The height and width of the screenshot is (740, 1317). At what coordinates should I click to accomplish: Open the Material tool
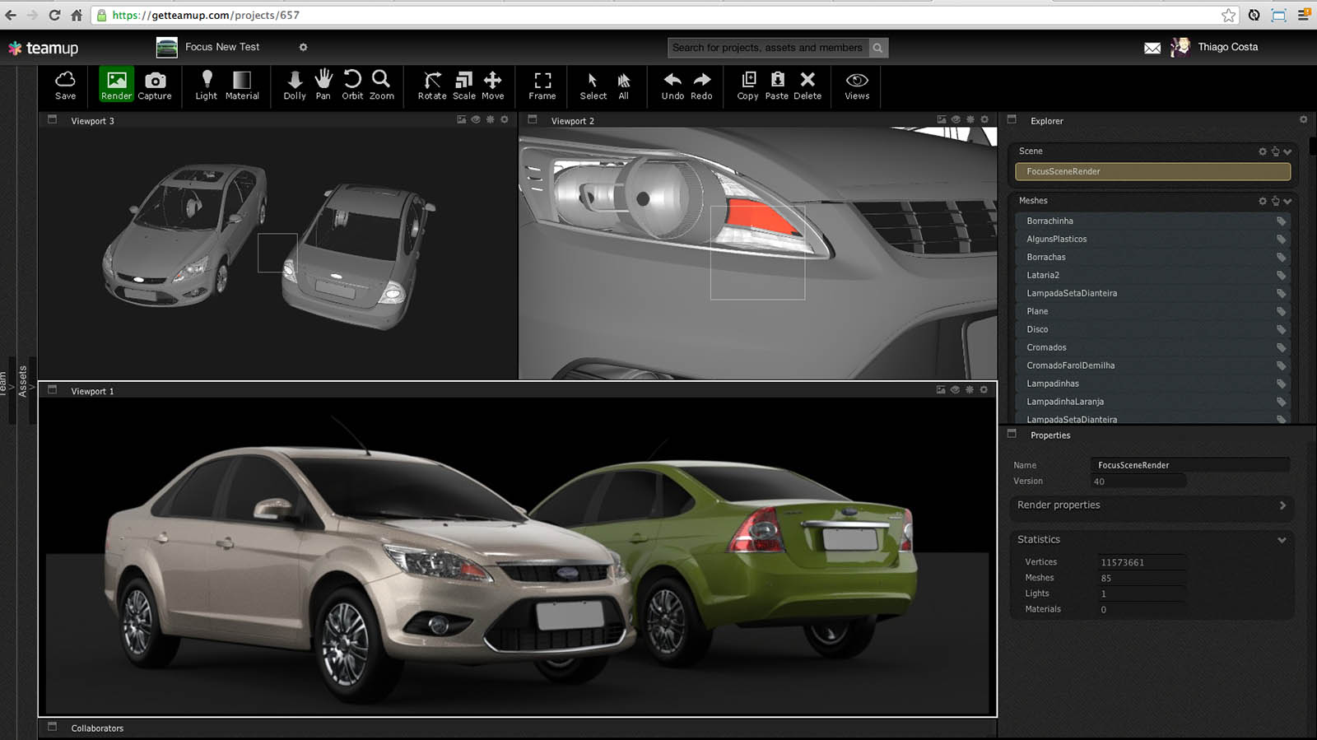coord(242,85)
